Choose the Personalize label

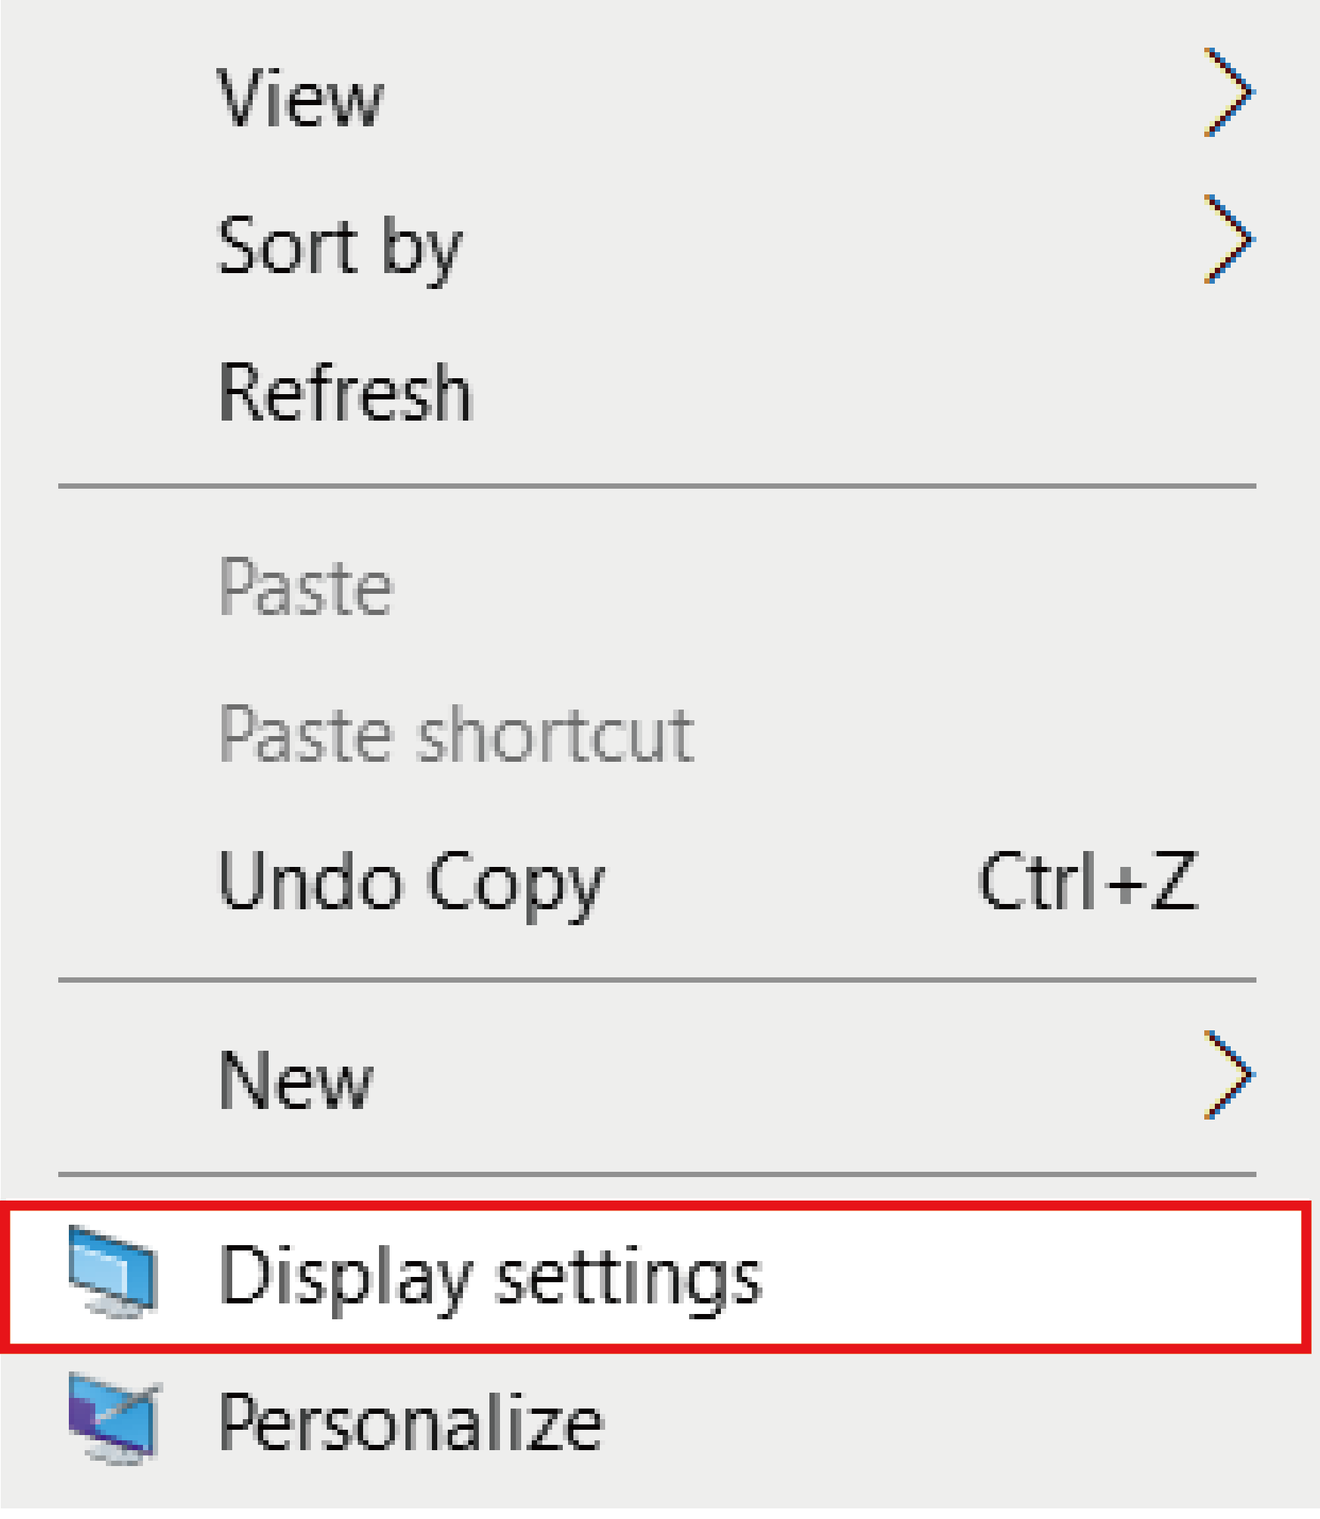tap(411, 1423)
